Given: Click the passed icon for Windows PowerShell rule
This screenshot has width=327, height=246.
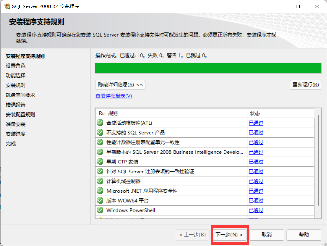Looking at the screenshot, I should click(100, 210).
